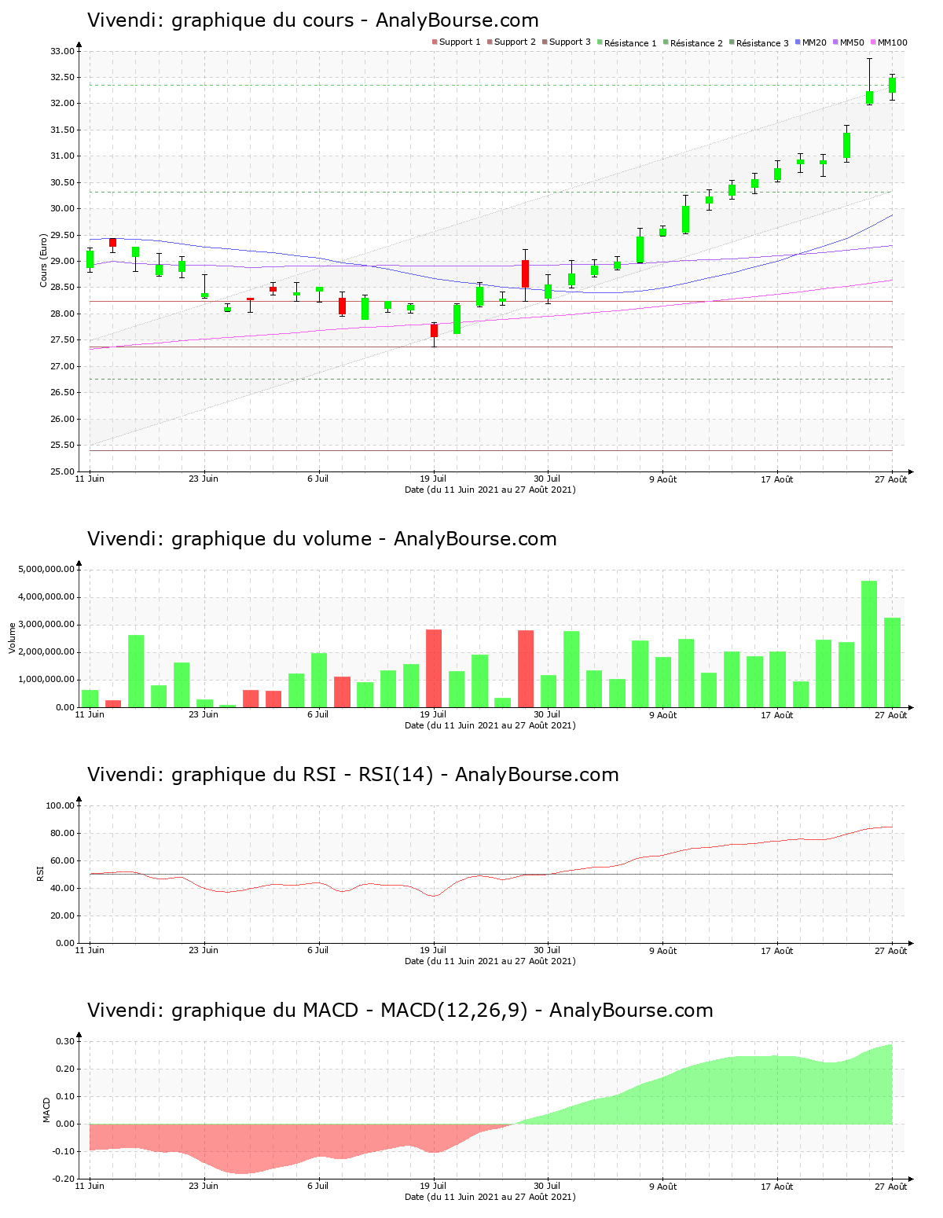Image resolution: width=943 pixels, height=1218 pixels.
Task: Click the '3,000,000.00' volume axis value
Action: 46,625
